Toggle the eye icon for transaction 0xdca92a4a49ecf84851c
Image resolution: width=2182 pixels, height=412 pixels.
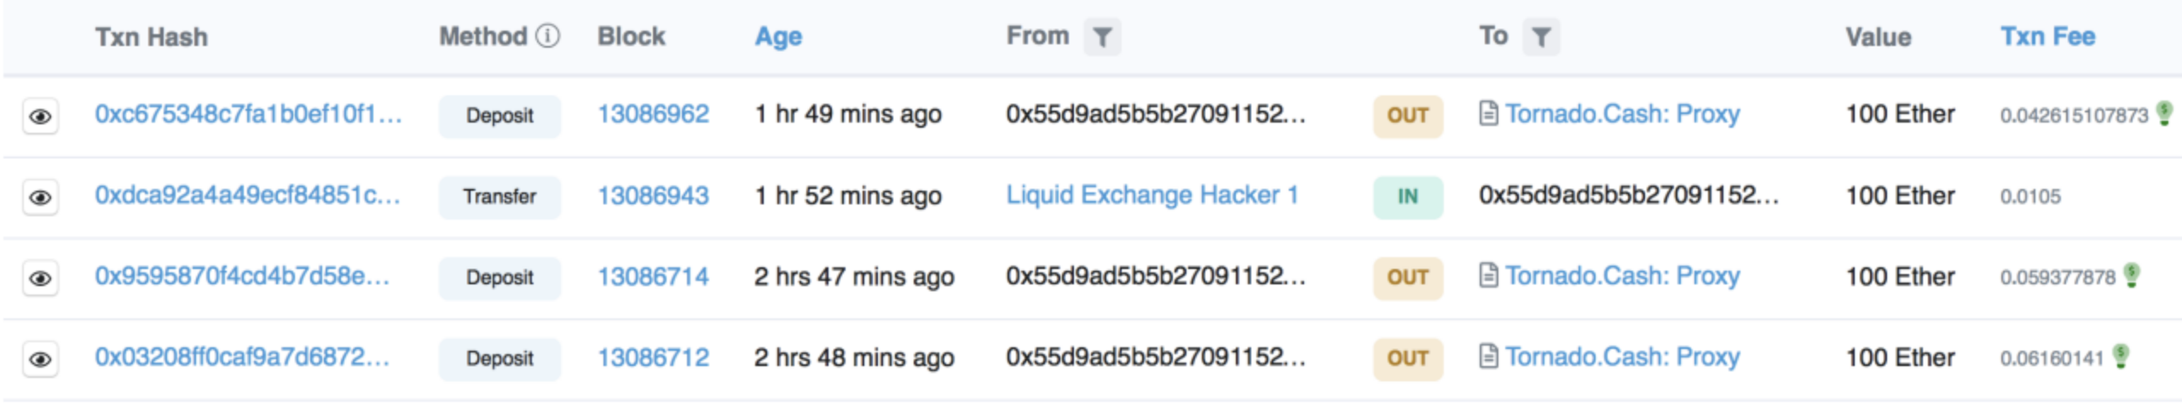(x=40, y=197)
